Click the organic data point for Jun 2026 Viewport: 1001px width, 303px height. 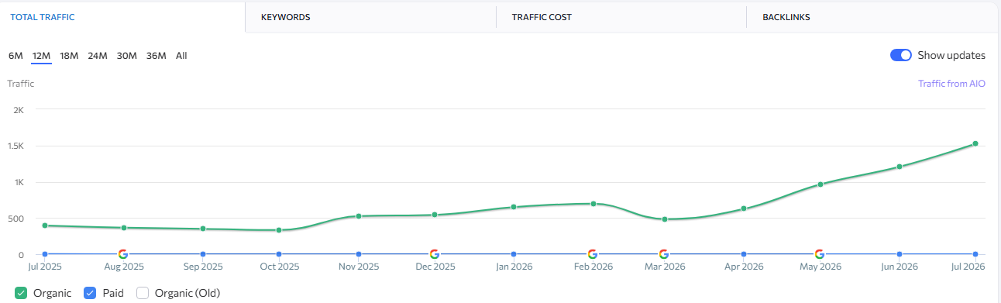(x=900, y=167)
